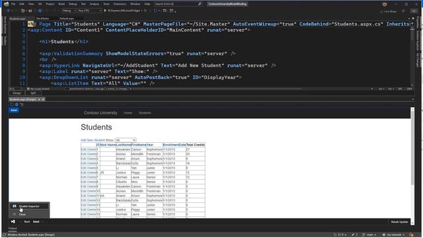Click the Add New Student link
Viewport: 423px width, 238px height.
click(x=93, y=140)
